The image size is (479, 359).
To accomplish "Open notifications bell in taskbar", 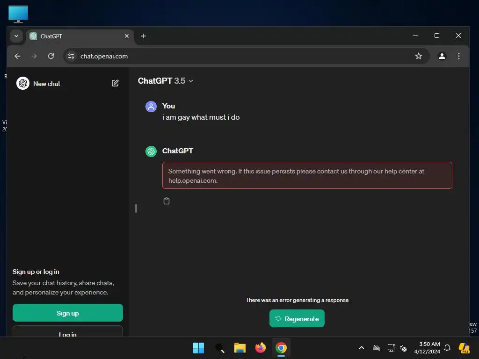I will tap(447, 348).
